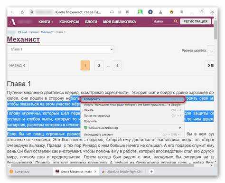
Task: Open the КОНКУРСЫ section
Action: click(69, 22)
